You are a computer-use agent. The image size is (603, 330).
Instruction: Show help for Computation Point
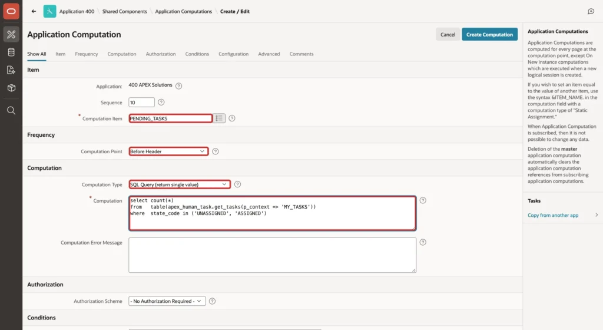[216, 151]
